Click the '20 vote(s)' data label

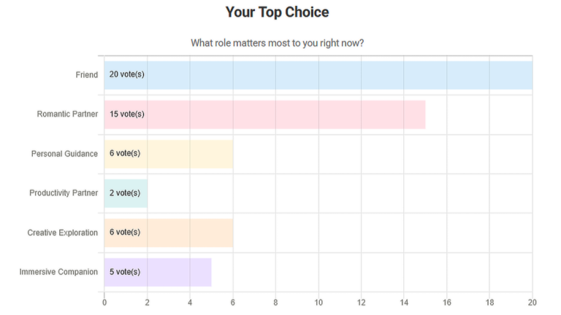(x=127, y=74)
